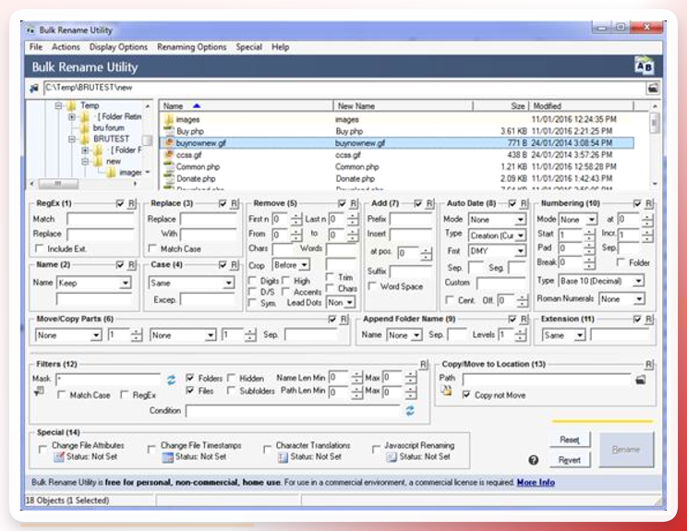The height and width of the screenshot is (531, 687).
Task: Click the Javascript Renaming status icon
Action: tap(392, 457)
